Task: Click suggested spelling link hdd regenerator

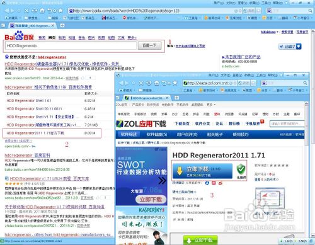Action: [52, 57]
